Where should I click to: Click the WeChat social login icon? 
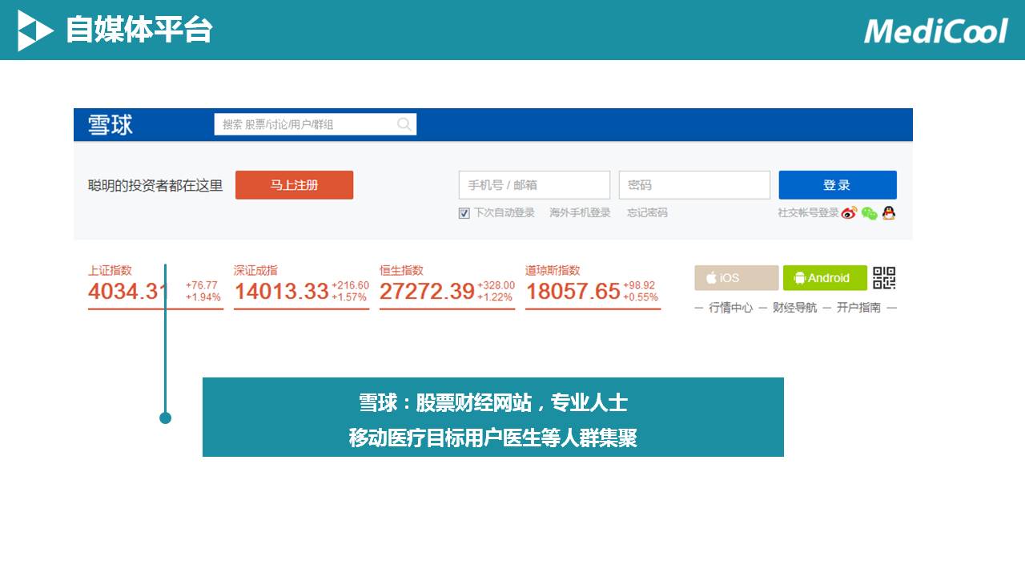coord(869,213)
